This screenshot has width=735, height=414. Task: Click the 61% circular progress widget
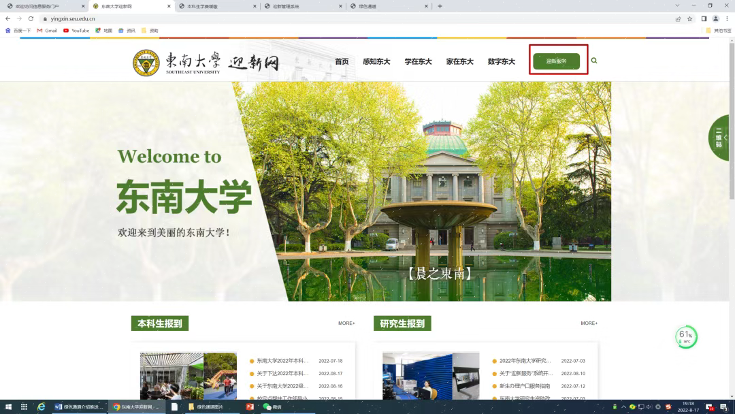686,336
